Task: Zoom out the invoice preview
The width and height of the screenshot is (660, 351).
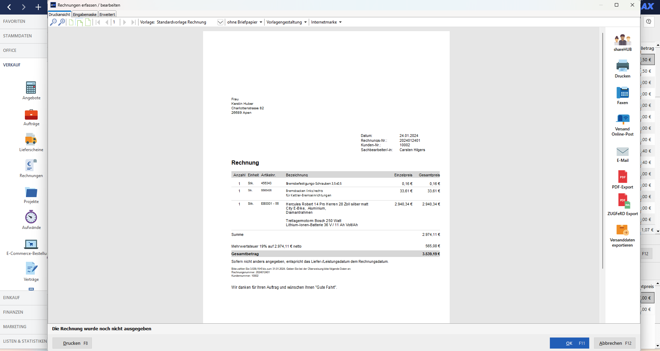Action: point(53,22)
